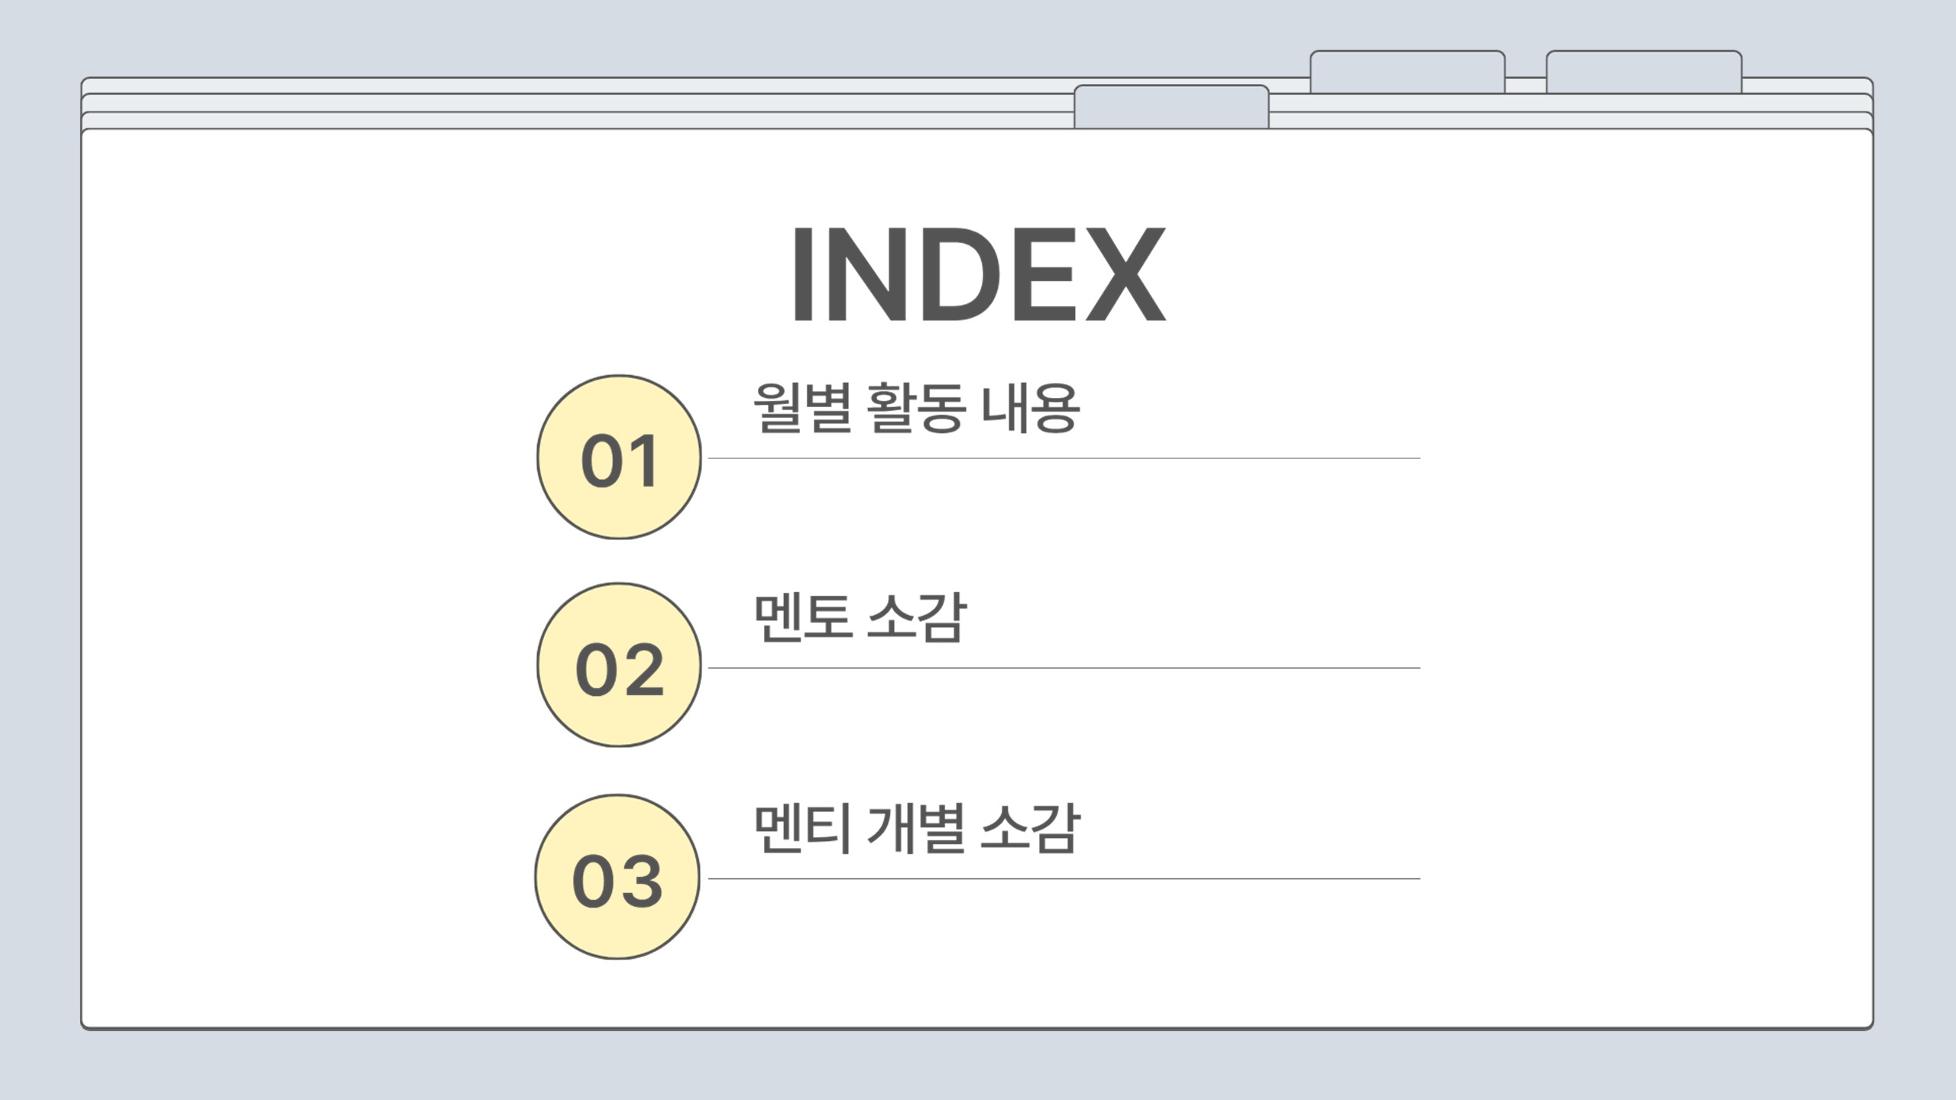Click the word 내용 in first entry
The height and width of the screenshot is (1100, 1956).
(x=1030, y=407)
